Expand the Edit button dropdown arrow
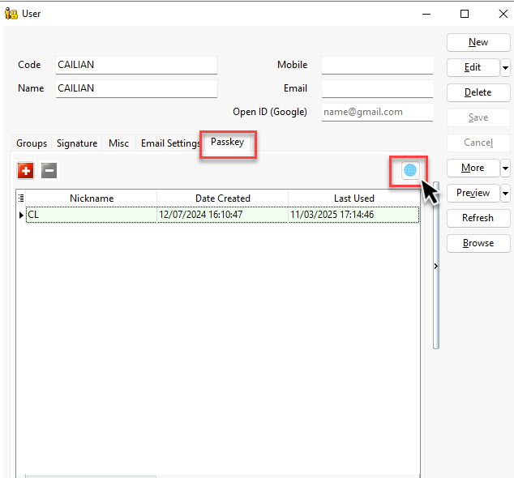 [x=505, y=67]
